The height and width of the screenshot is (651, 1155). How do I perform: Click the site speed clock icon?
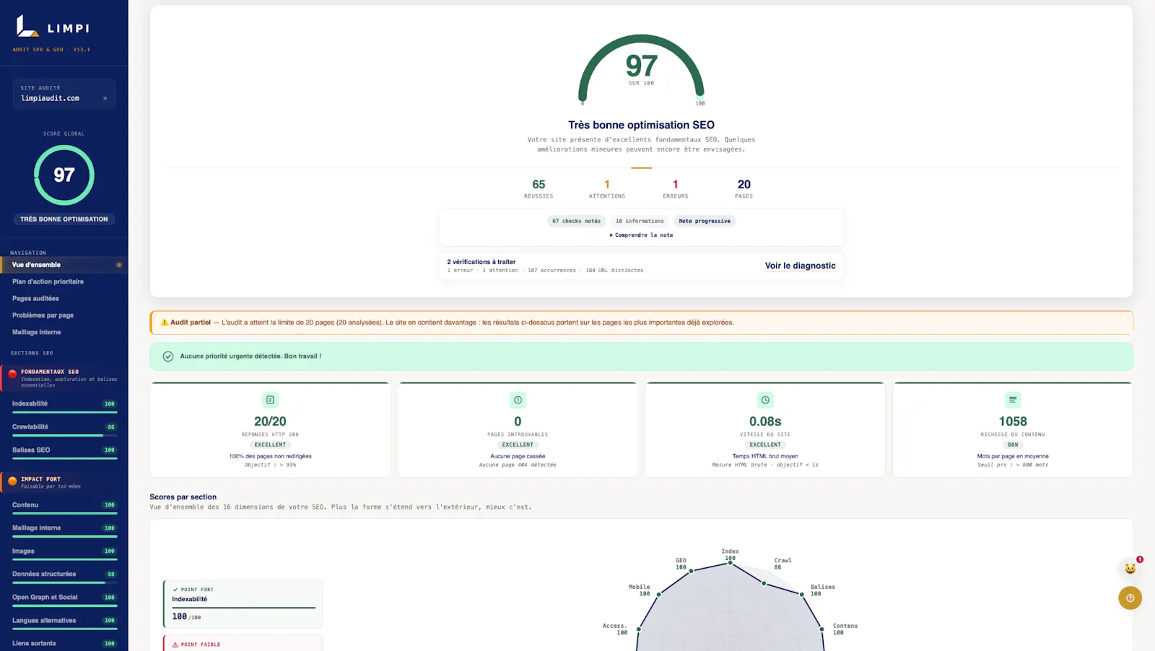click(765, 400)
